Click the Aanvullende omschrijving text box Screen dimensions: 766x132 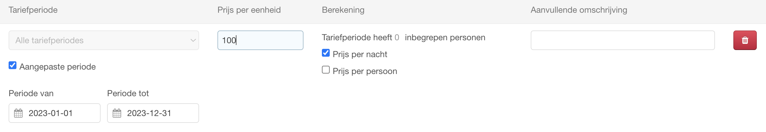coord(622,40)
